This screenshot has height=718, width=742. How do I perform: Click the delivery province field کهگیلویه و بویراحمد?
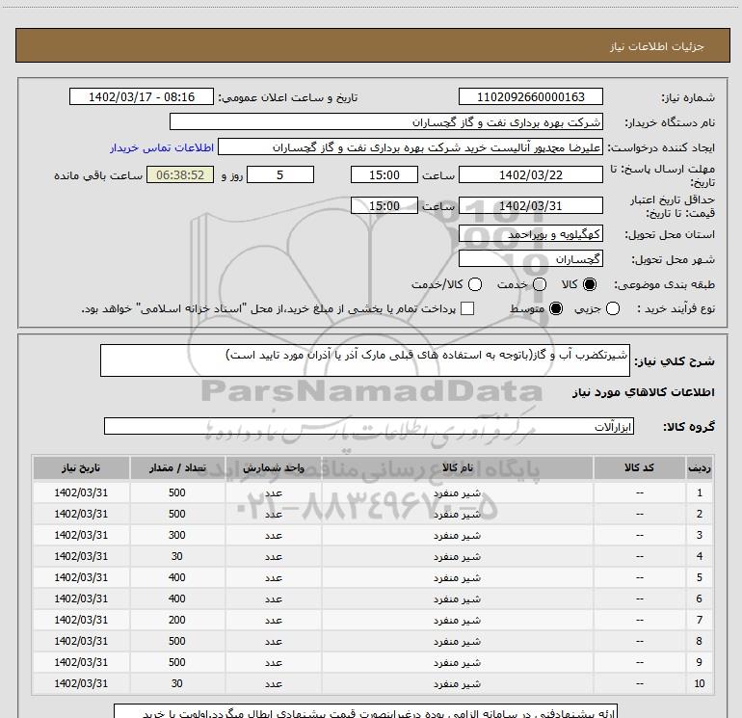(530, 234)
